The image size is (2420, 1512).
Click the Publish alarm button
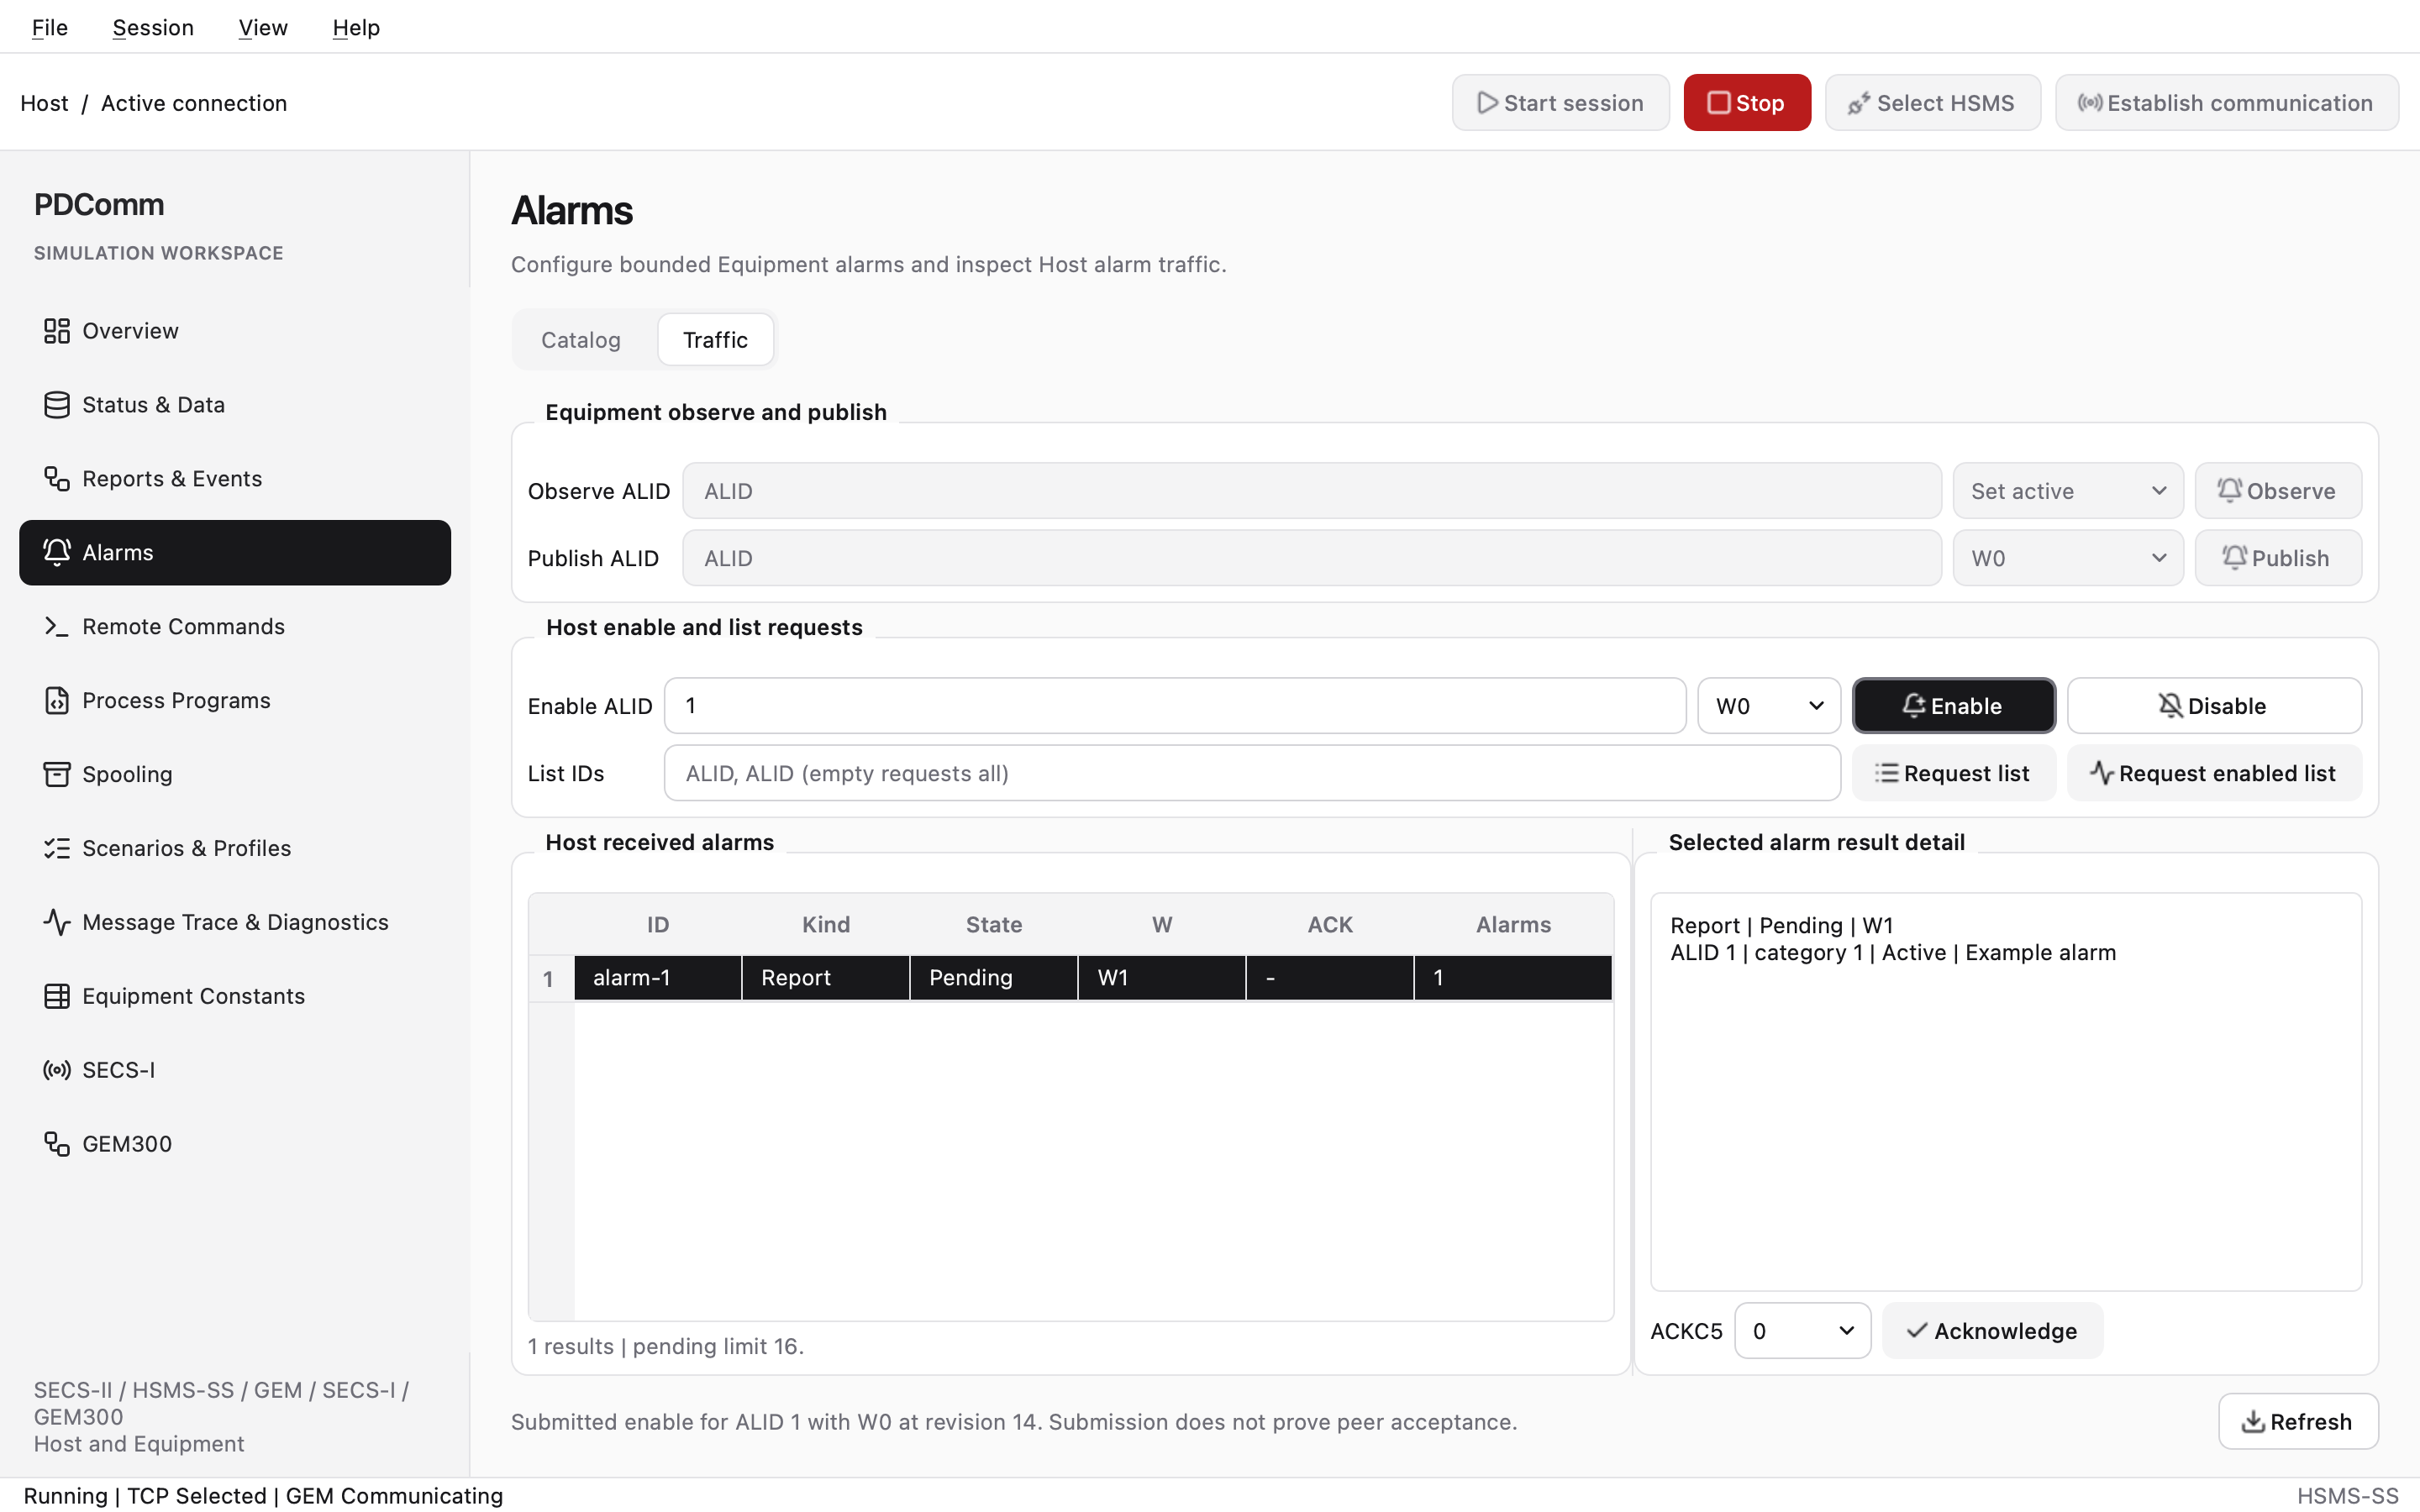coord(2278,558)
